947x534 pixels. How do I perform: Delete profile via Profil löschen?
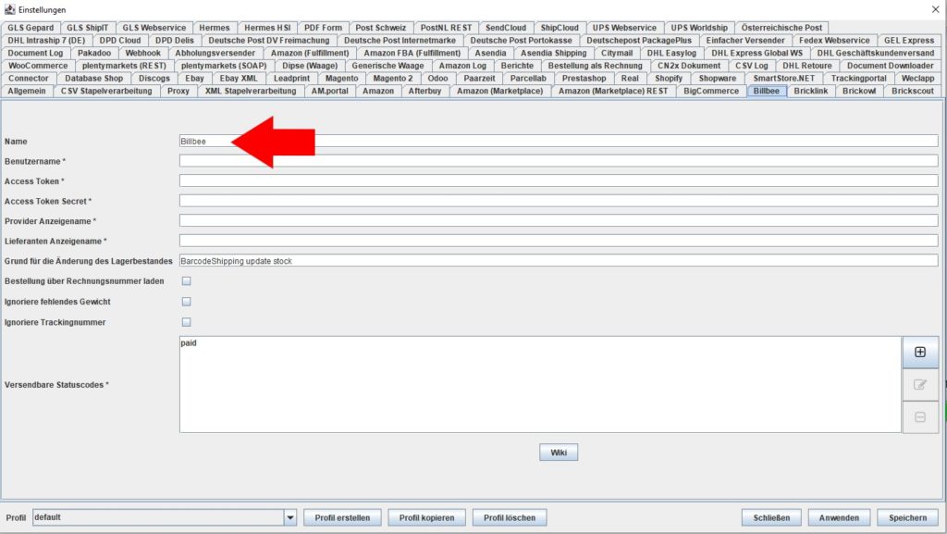click(x=510, y=517)
